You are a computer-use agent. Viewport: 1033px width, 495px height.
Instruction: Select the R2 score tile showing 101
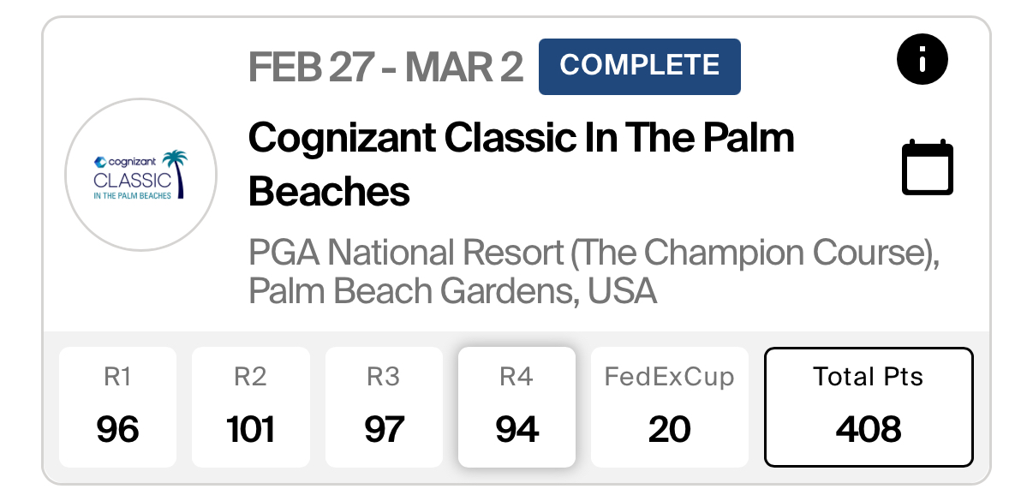point(250,407)
